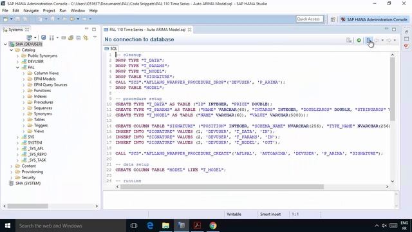Select the SHA (SYSTEM) system entry

click(28, 183)
